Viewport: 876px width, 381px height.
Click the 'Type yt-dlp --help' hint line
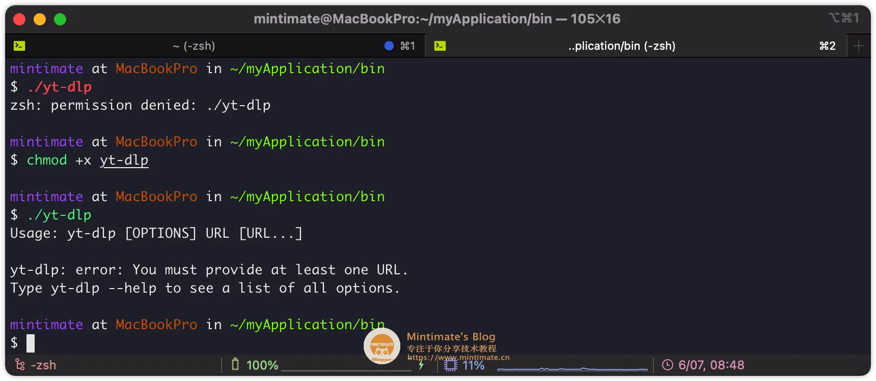click(205, 288)
